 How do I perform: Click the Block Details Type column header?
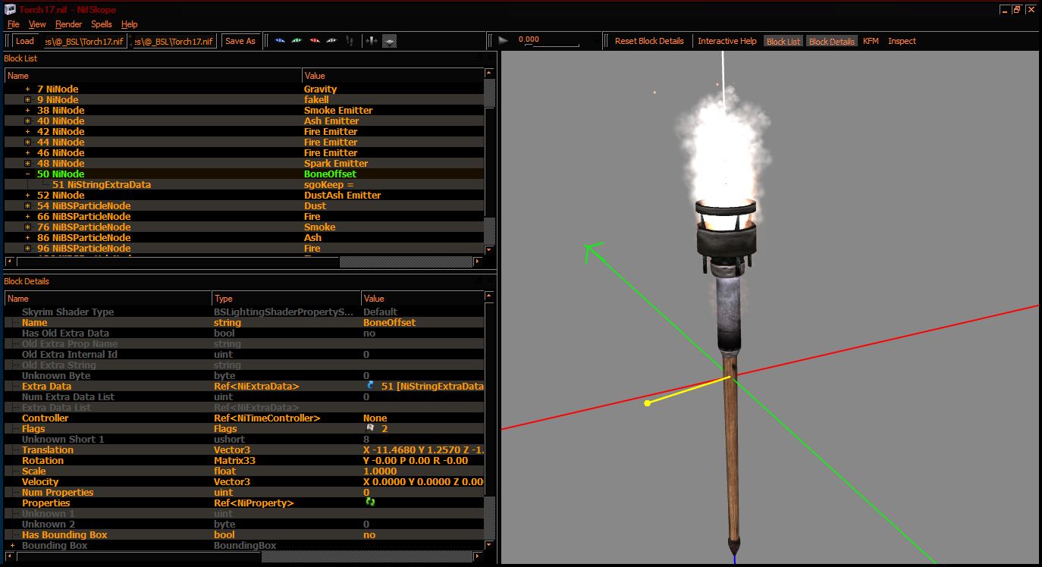(286, 298)
